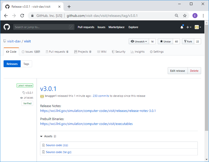Click the forks count 22

[198, 41]
